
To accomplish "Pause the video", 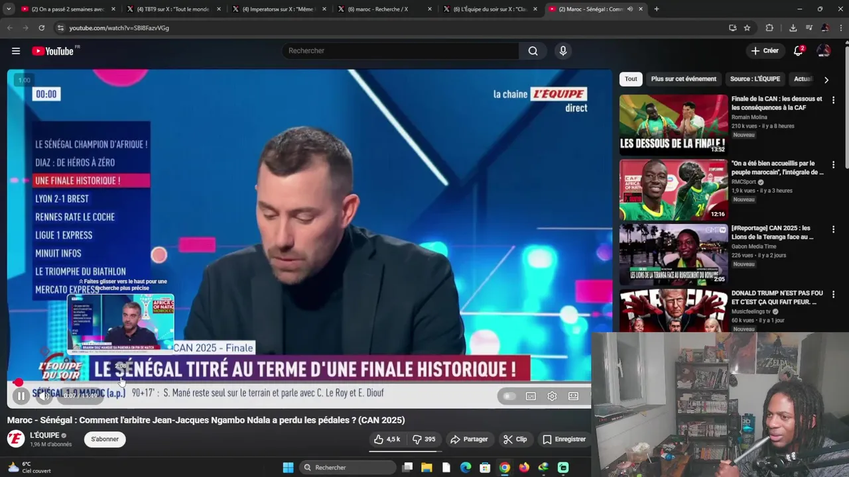I will pos(21,396).
